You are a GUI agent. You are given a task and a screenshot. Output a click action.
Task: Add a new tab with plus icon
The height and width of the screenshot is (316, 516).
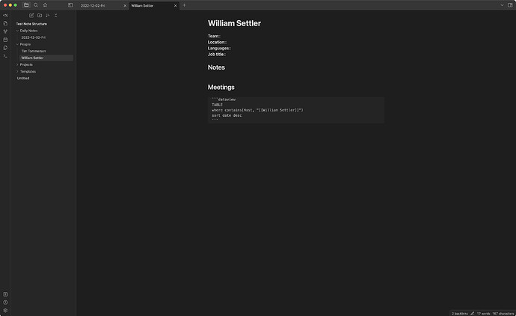184,5
